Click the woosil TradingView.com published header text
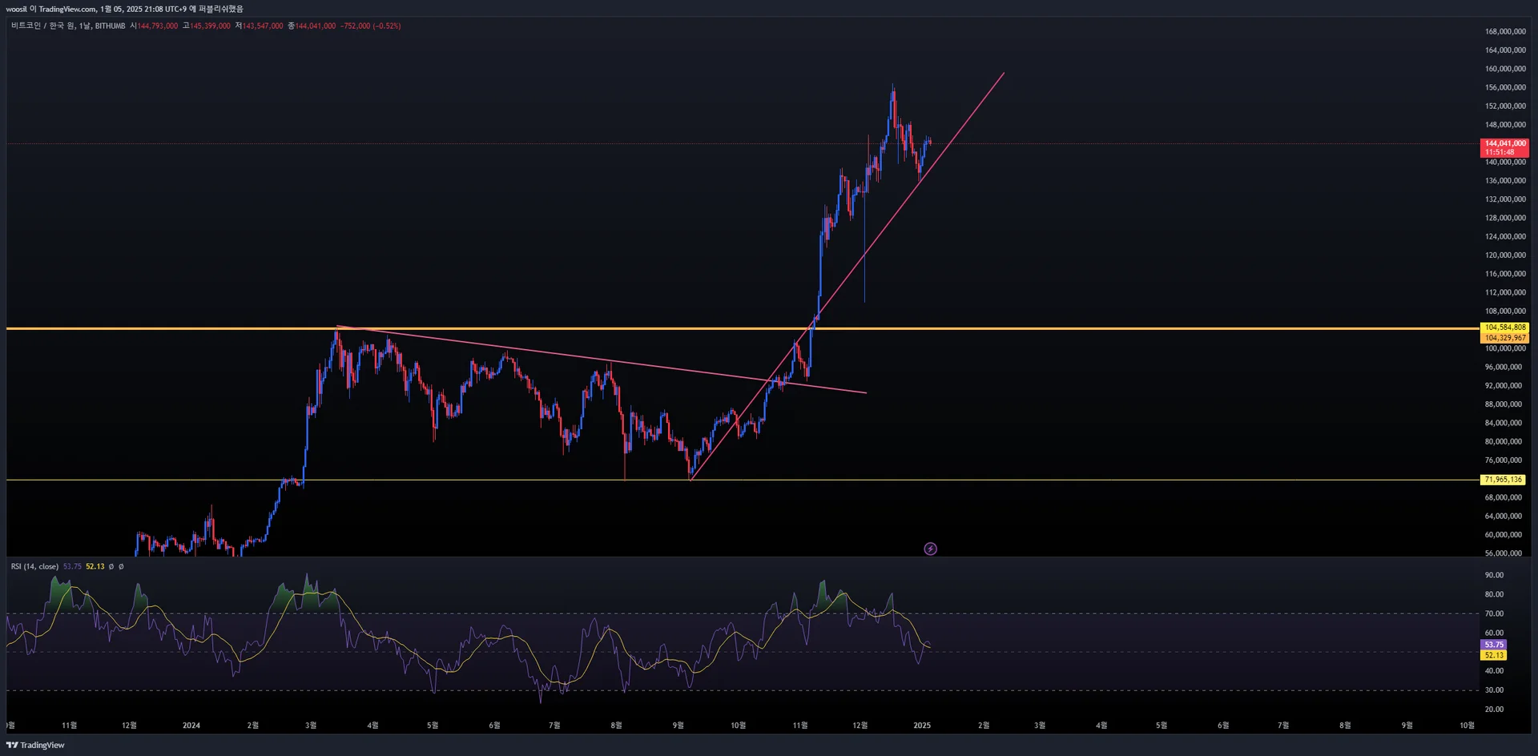The width and height of the screenshot is (1538, 756). pyautogui.click(x=124, y=9)
